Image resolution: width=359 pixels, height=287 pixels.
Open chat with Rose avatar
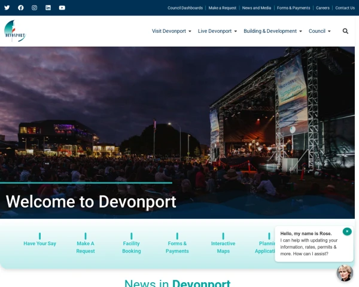pyautogui.click(x=345, y=273)
